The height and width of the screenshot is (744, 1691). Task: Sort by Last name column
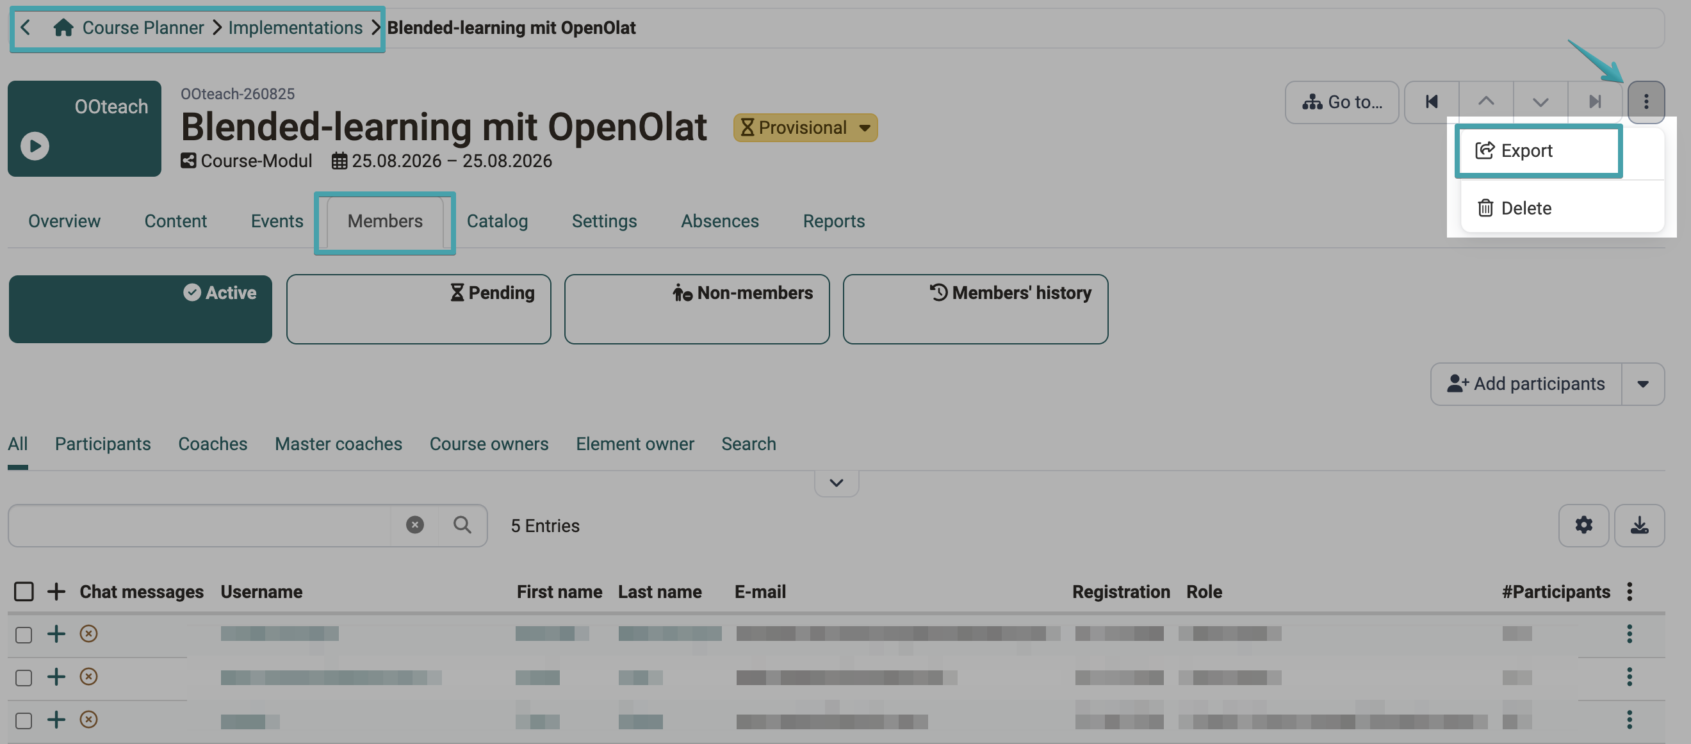pos(660,592)
